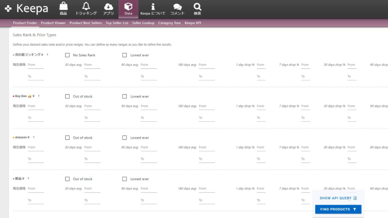Click the Amazon ¥ 180 days avg. From field
The image size is (388, 218).
(207, 148)
